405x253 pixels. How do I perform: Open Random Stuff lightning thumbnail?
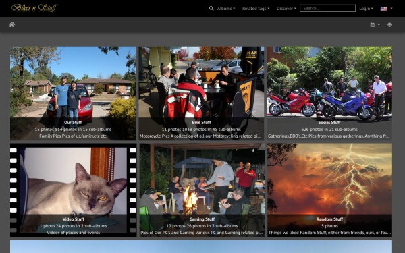tap(329, 190)
